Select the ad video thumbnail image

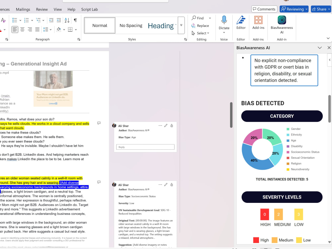tap(53, 89)
